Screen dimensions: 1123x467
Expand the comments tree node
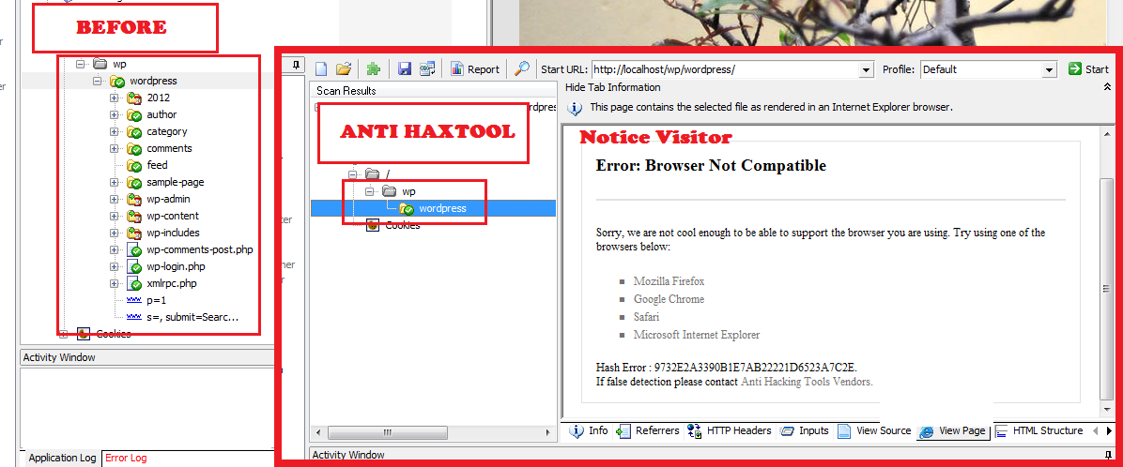pos(114,148)
